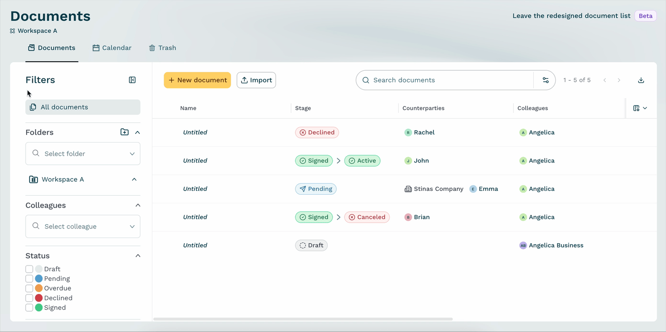Screen dimensions: 666x332
Task: Click the Stinas Company building icon
Action: pos(408,189)
